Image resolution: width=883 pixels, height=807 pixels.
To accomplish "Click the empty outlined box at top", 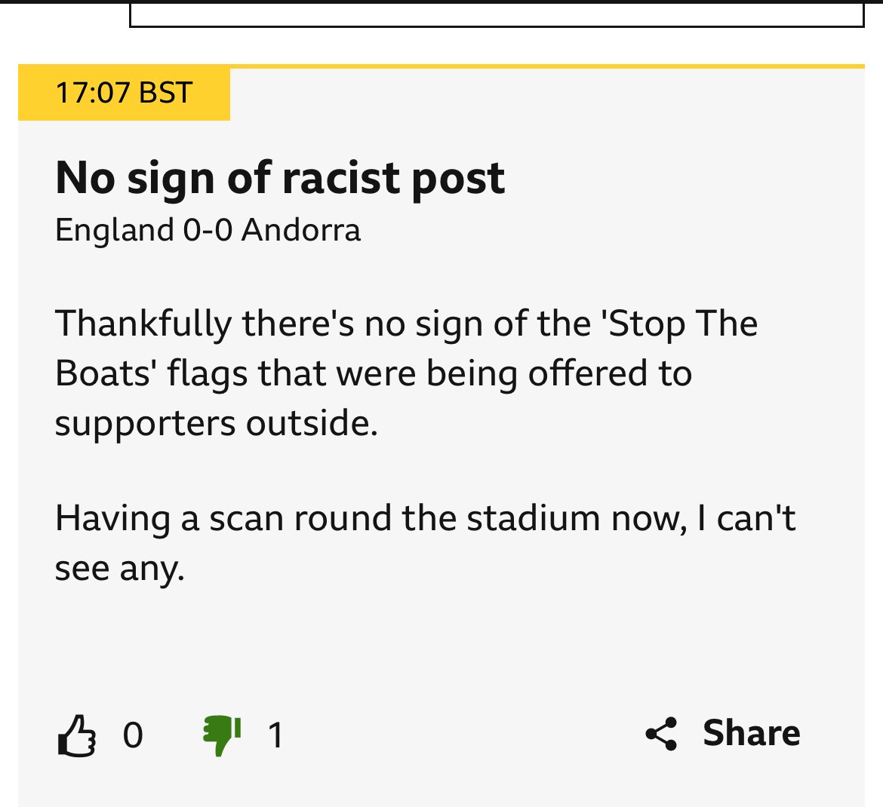I will (x=497, y=15).
